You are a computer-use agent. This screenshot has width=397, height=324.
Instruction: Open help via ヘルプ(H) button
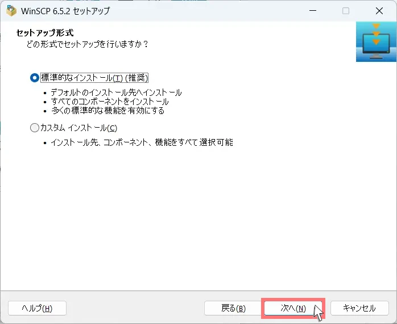pos(37,308)
